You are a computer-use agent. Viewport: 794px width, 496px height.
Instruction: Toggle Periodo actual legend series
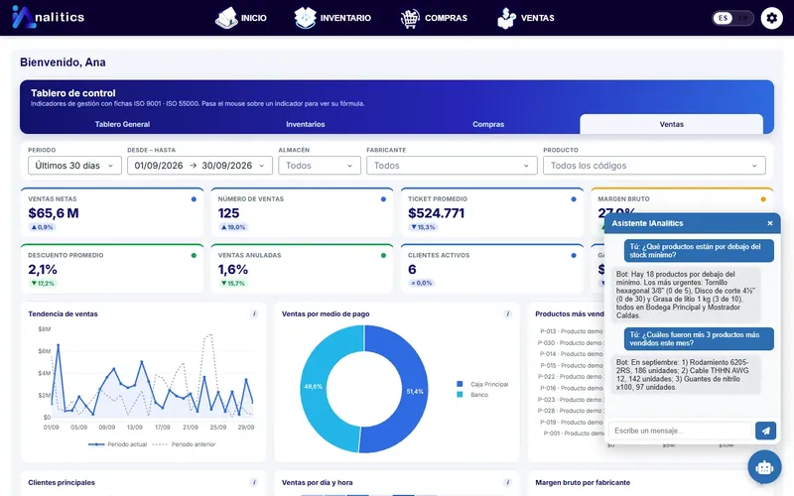coord(117,444)
